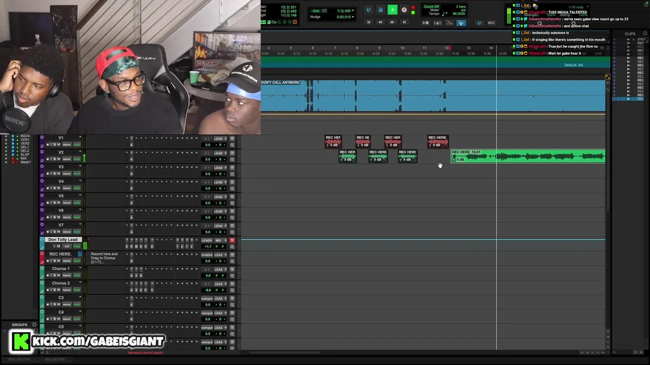Click insert A on track V1
The width and height of the screenshot is (650, 365).
pos(131,145)
